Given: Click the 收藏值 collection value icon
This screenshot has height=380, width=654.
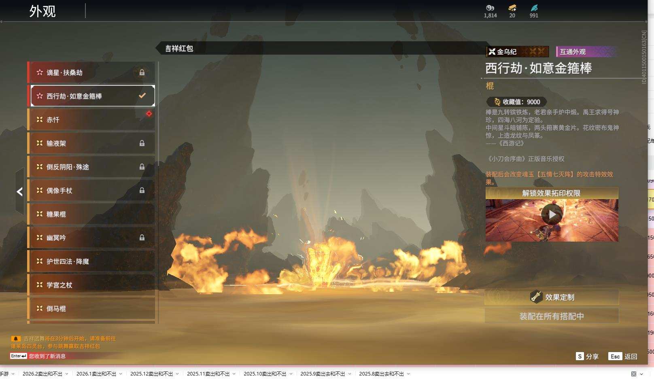Looking at the screenshot, I should pyautogui.click(x=497, y=102).
